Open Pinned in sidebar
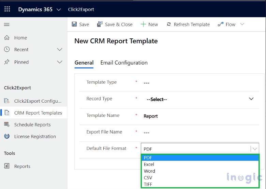 (x=21, y=62)
